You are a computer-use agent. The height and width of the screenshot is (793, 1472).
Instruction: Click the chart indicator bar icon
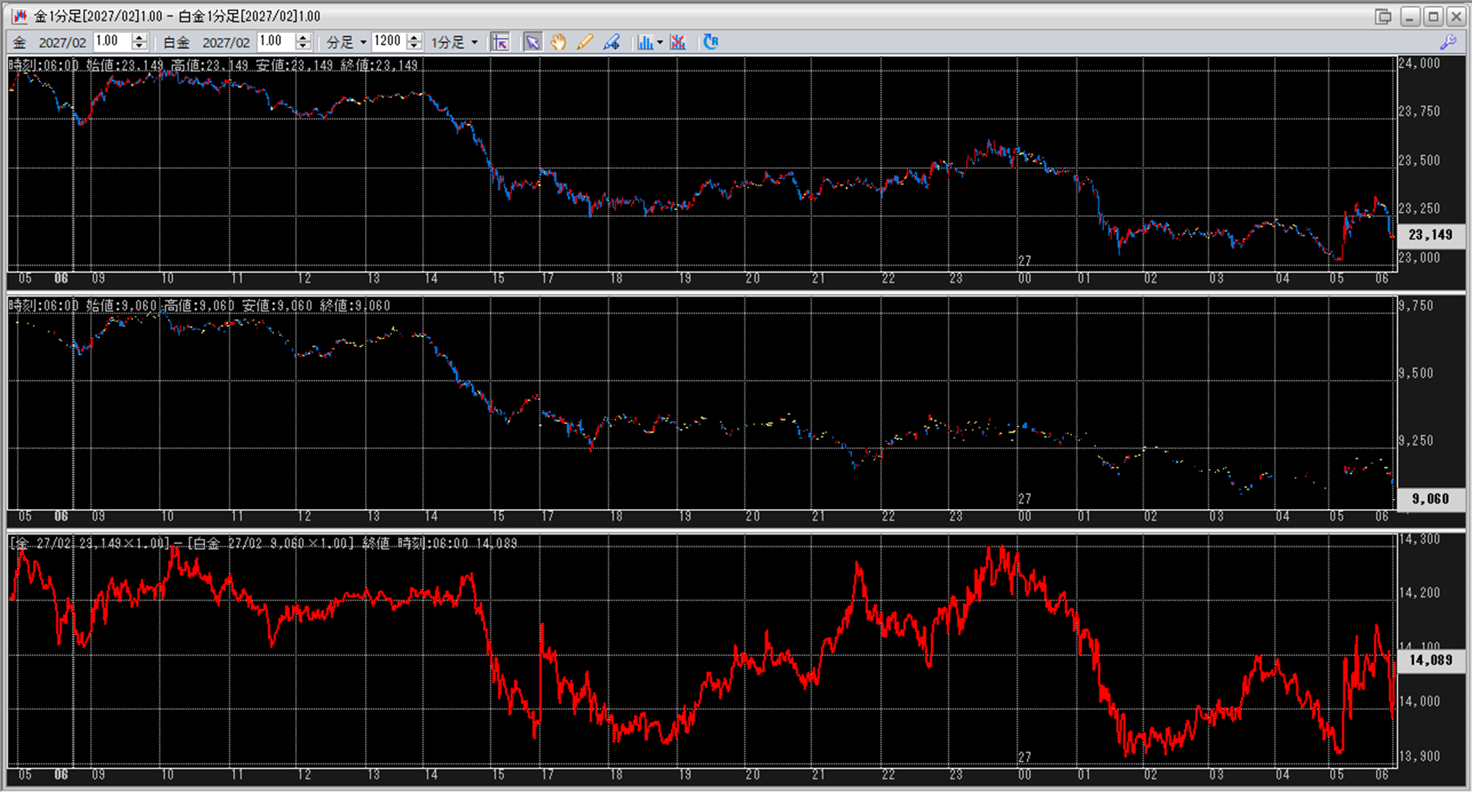point(645,42)
